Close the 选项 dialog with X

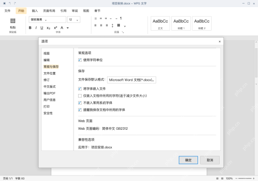tap(220, 42)
